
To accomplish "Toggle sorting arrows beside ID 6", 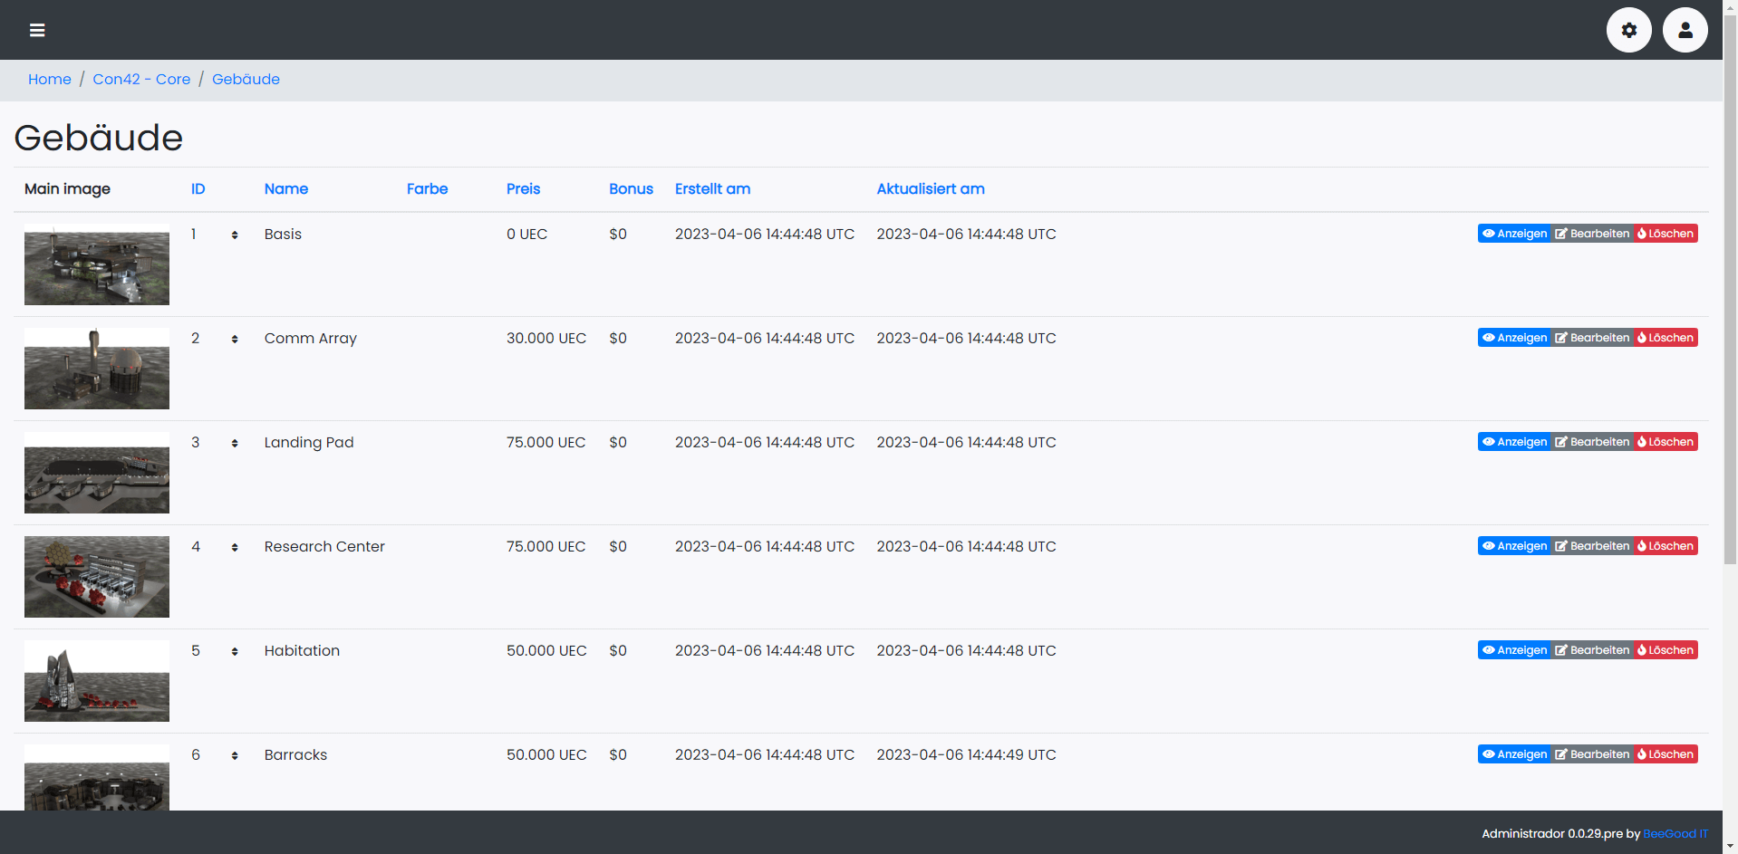I will (x=235, y=755).
